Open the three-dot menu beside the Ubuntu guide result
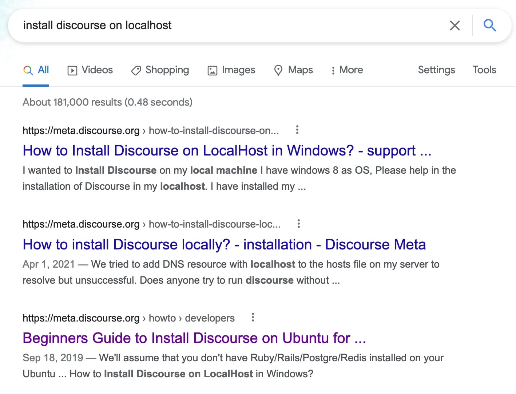This screenshot has height=394, width=516. pyautogui.click(x=253, y=317)
